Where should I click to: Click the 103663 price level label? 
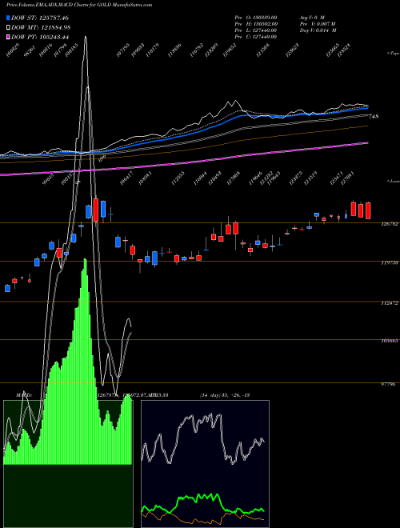(x=390, y=341)
